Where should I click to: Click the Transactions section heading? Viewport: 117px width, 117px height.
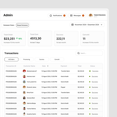[11, 53]
